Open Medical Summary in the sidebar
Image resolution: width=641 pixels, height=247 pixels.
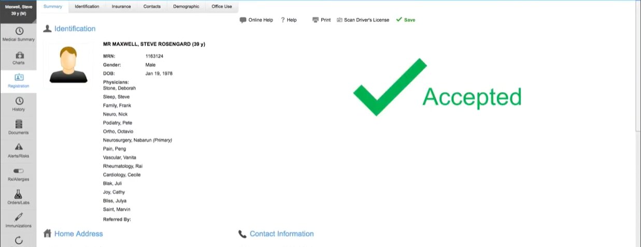18,32
